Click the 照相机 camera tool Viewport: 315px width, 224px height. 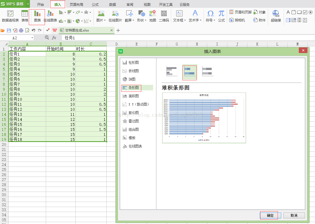click(237, 20)
